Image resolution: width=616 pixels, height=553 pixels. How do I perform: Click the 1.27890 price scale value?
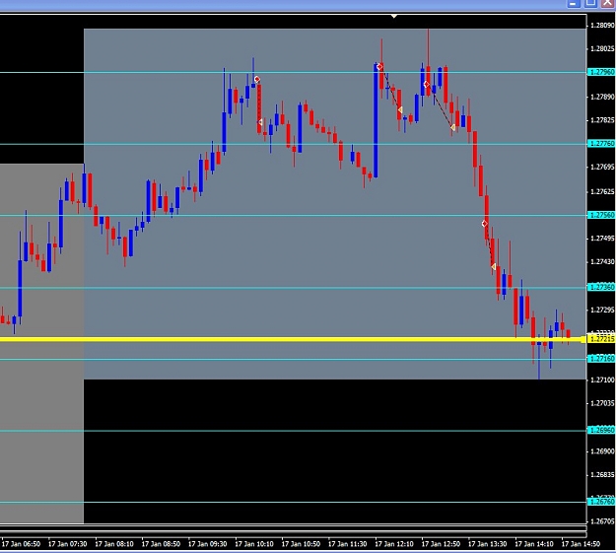[602, 97]
